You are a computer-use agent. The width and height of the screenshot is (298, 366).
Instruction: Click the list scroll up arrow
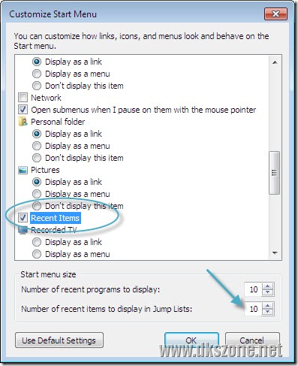click(x=275, y=62)
